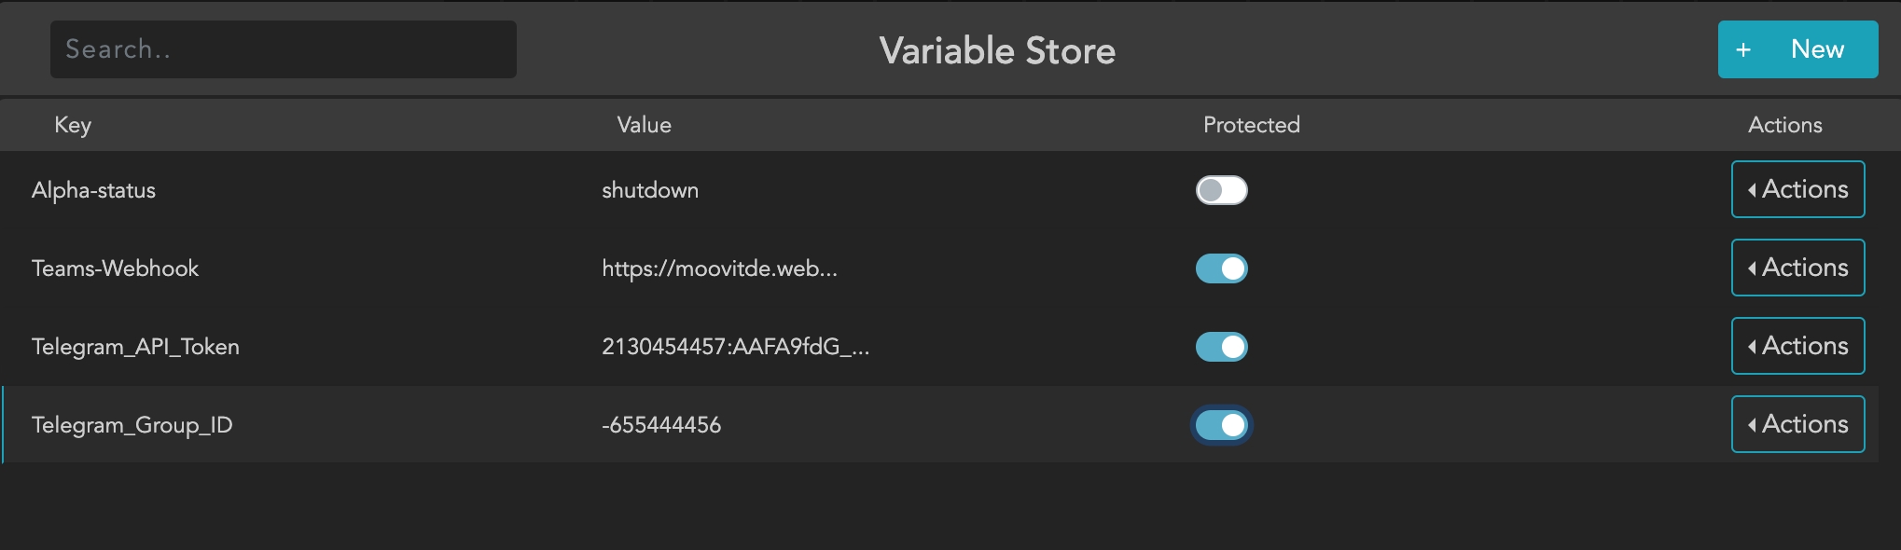Focus the Search input field
The width and height of the screenshot is (1901, 550).
[x=283, y=49]
